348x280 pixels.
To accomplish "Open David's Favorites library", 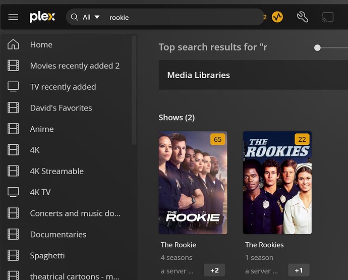I will coord(61,108).
